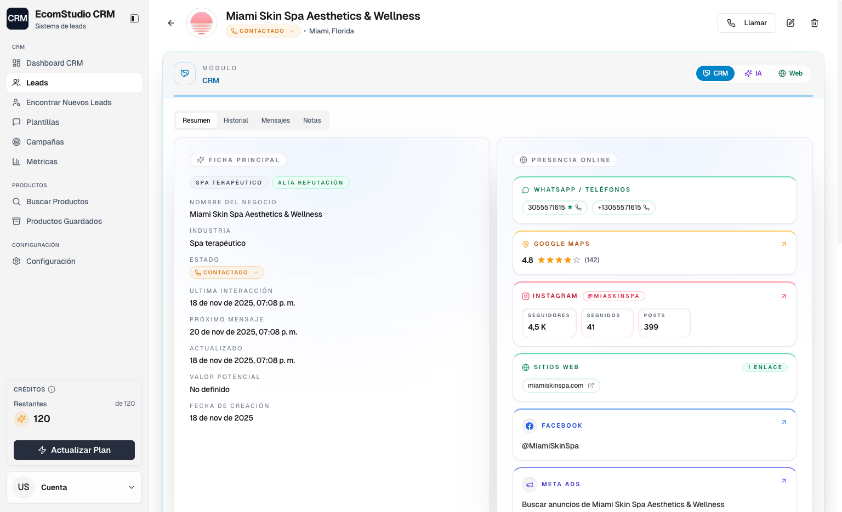
Task: Switch to the IA module toggle
Action: tap(753, 73)
